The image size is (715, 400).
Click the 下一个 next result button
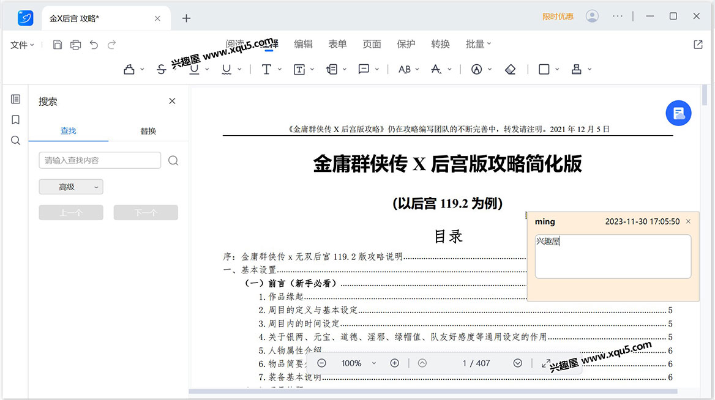click(146, 212)
